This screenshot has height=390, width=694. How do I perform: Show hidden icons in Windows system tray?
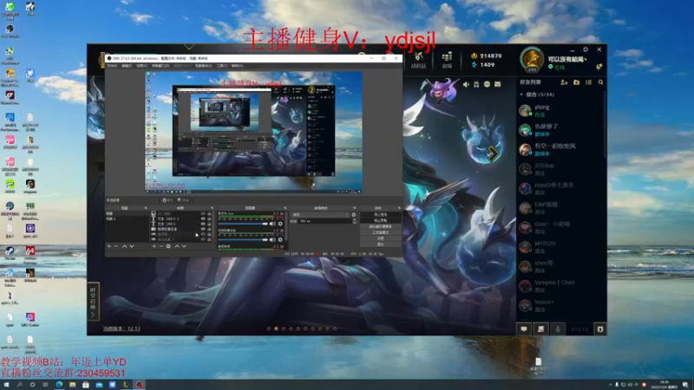coord(610,385)
